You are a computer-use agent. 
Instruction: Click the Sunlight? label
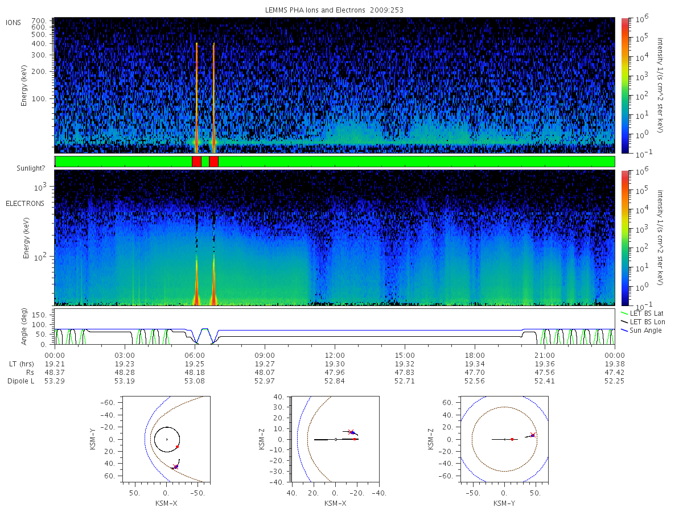tap(24, 168)
